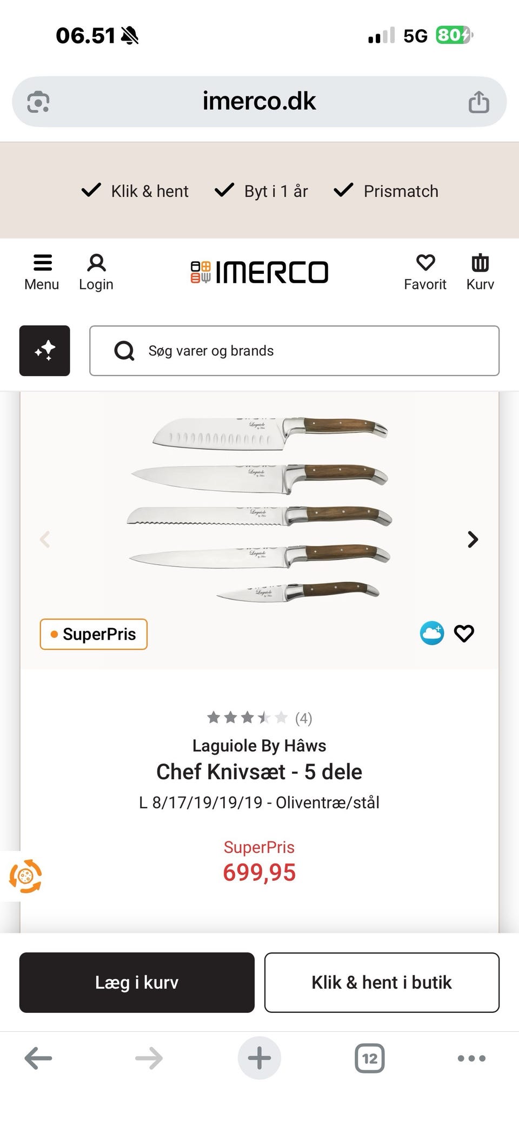This screenshot has width=519, height=1126.
Task: Open the hamburger Menu
Action: (42, 272)
